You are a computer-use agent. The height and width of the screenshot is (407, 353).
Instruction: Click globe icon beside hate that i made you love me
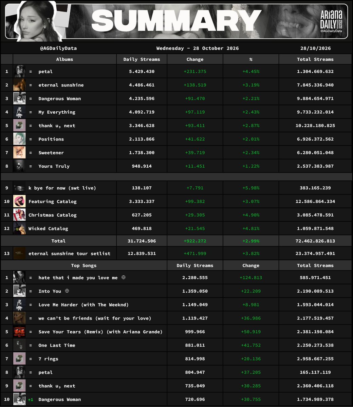124,277
